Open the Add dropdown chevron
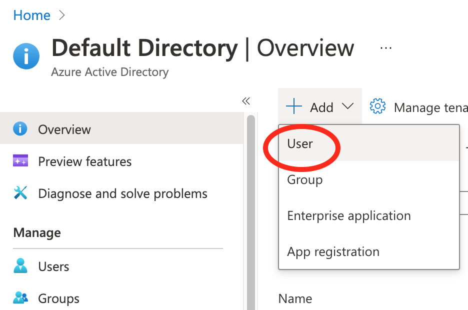The image size is (468, 310). [x=347, y=106]
